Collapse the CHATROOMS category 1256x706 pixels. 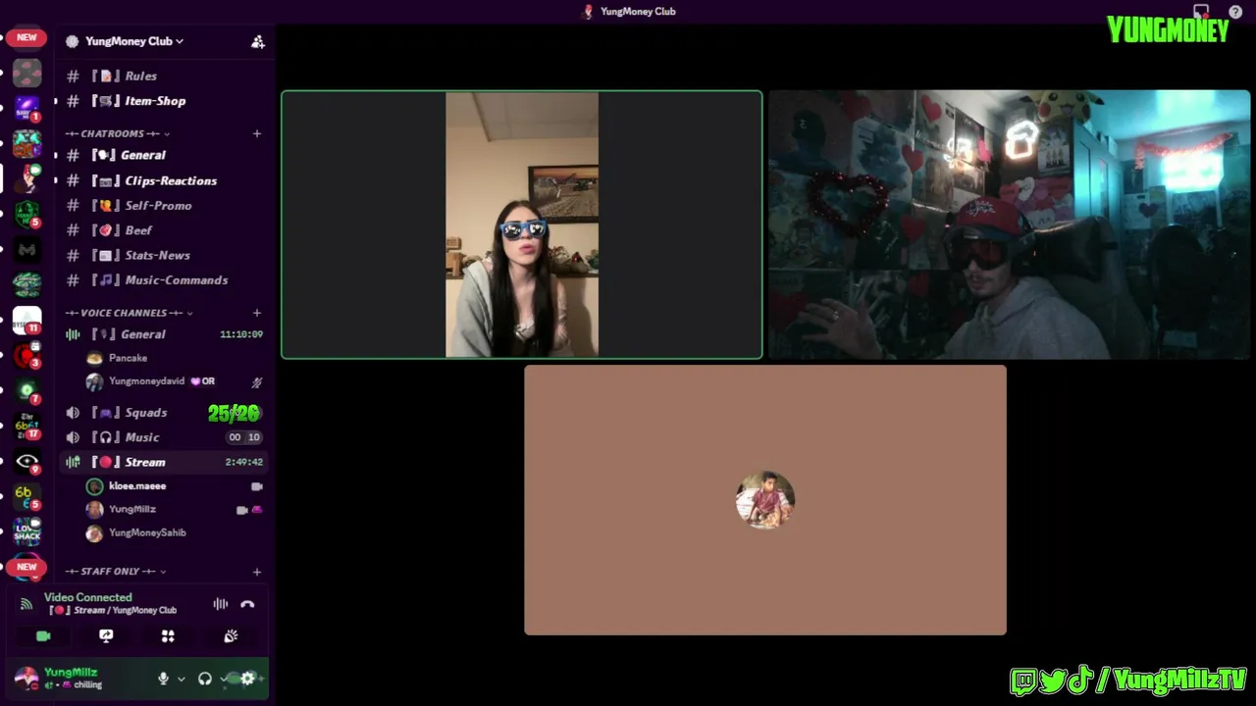[118, 133]
